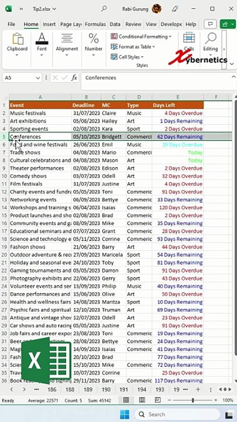The width and height of the screenshot is (237, 422).
Task: Click the taskbar icon at far right
Action: click(229, 415)
